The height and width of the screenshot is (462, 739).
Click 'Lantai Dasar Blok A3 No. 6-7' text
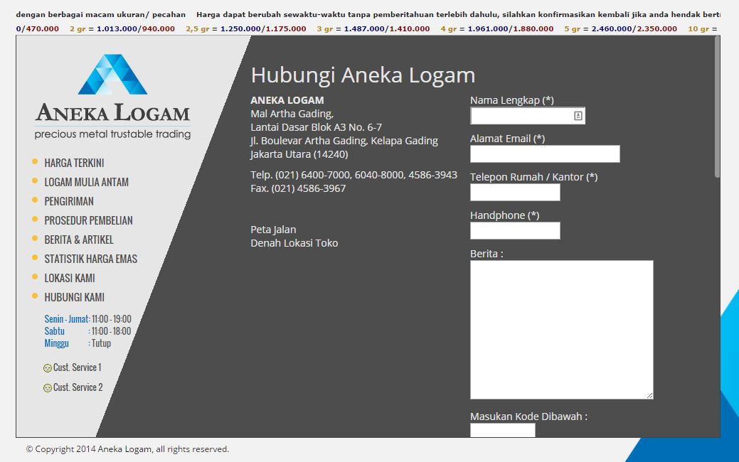coord(317,127)
